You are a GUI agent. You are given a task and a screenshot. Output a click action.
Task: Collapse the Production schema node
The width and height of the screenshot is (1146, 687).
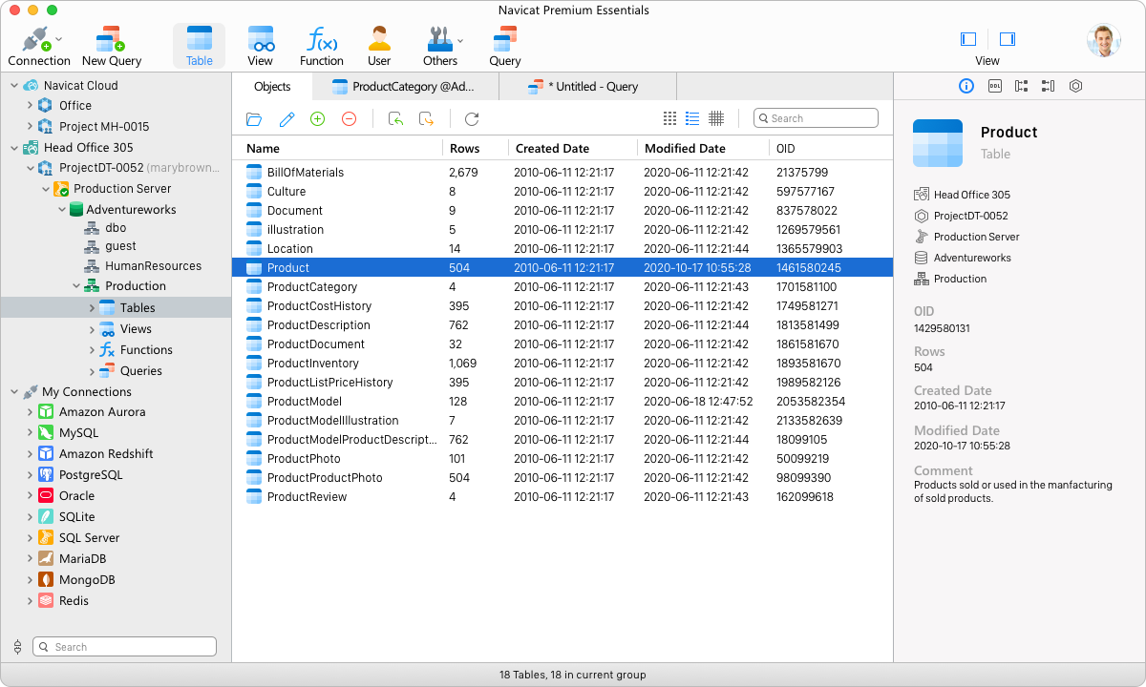[77, 286]
